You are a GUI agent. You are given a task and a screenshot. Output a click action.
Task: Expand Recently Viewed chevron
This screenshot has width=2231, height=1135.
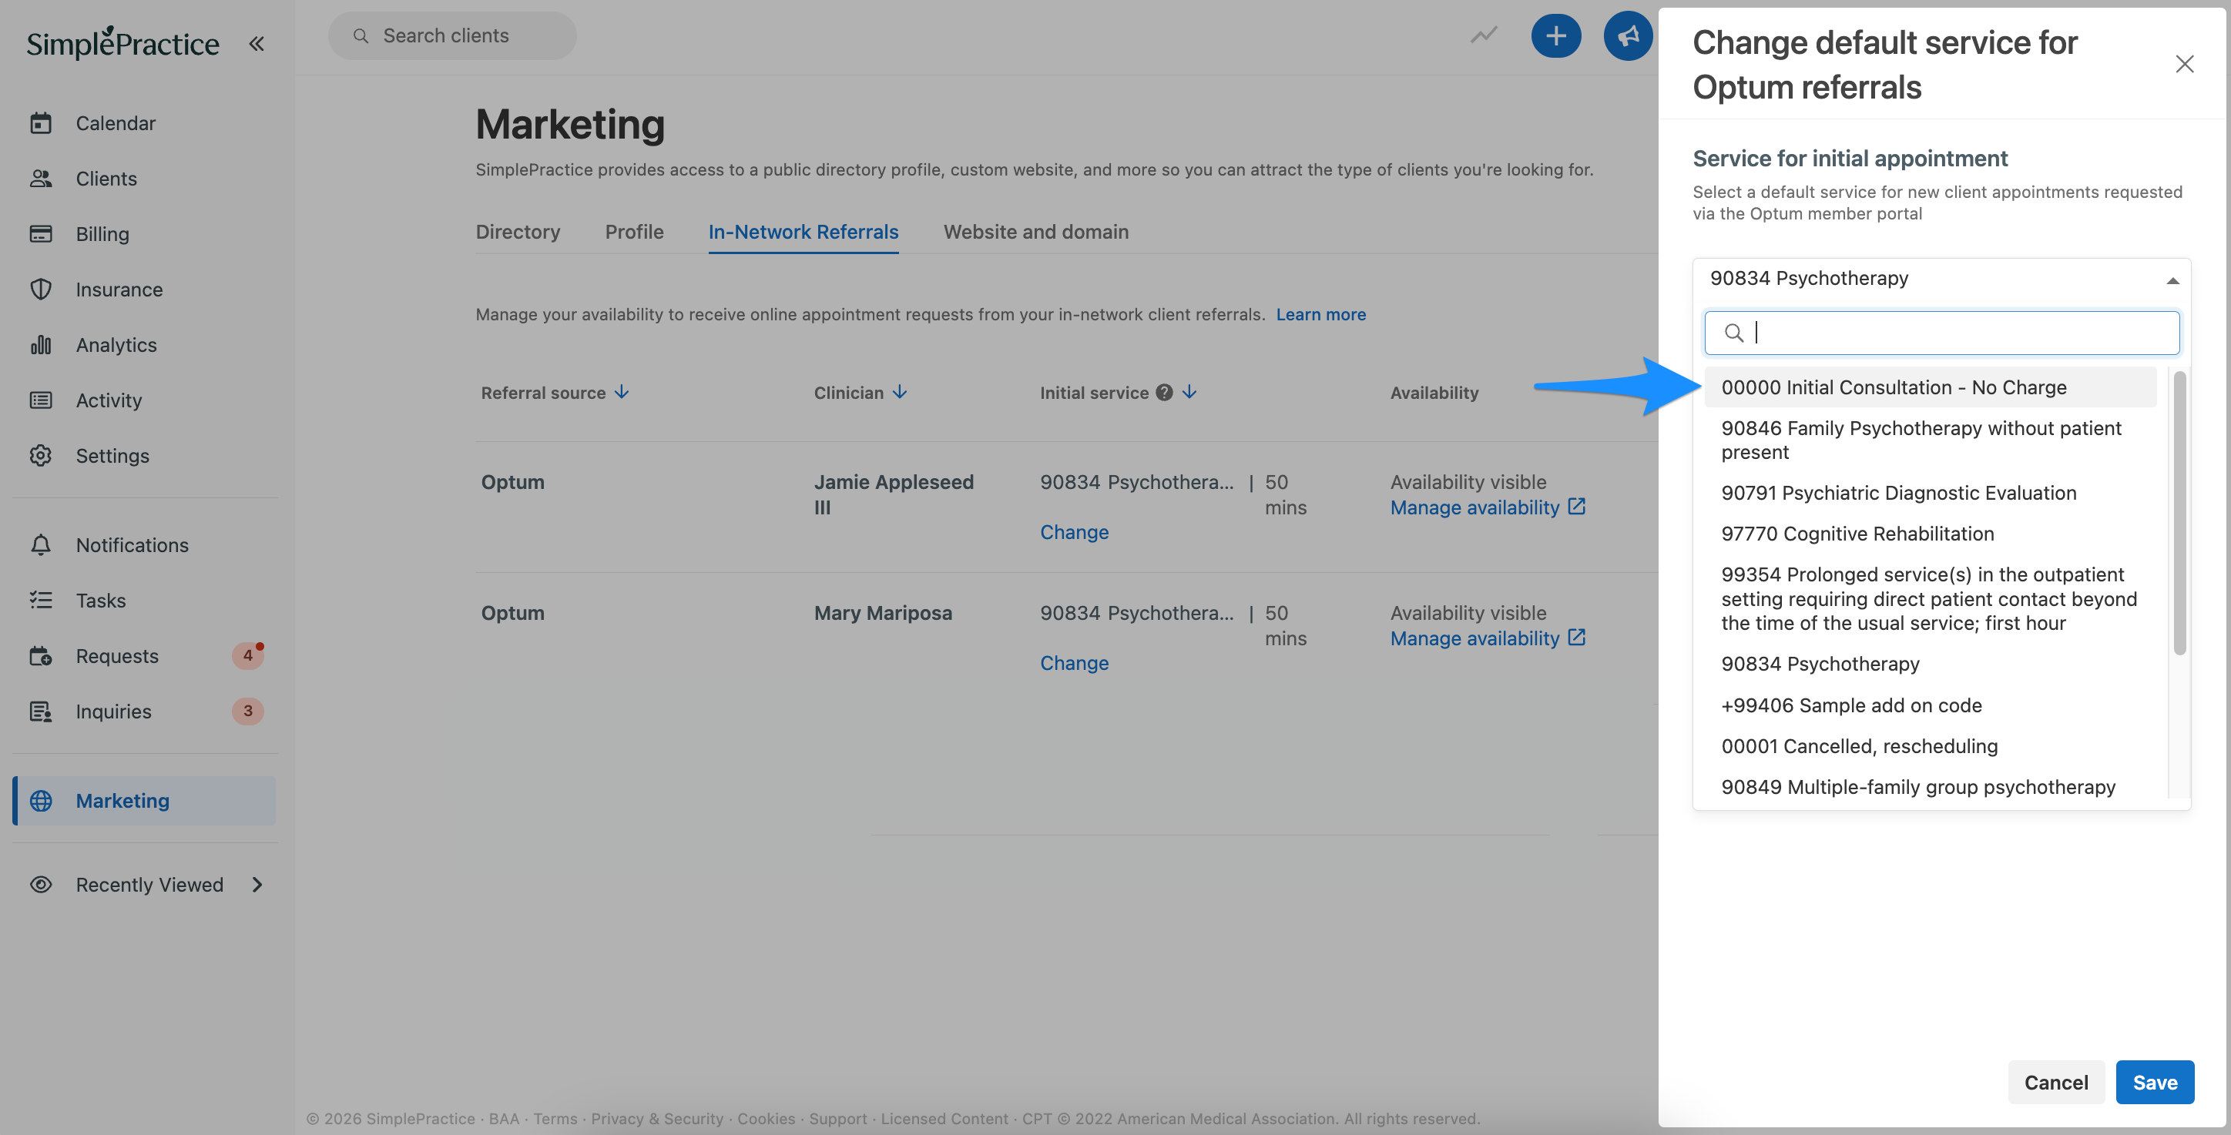(257, 884)
